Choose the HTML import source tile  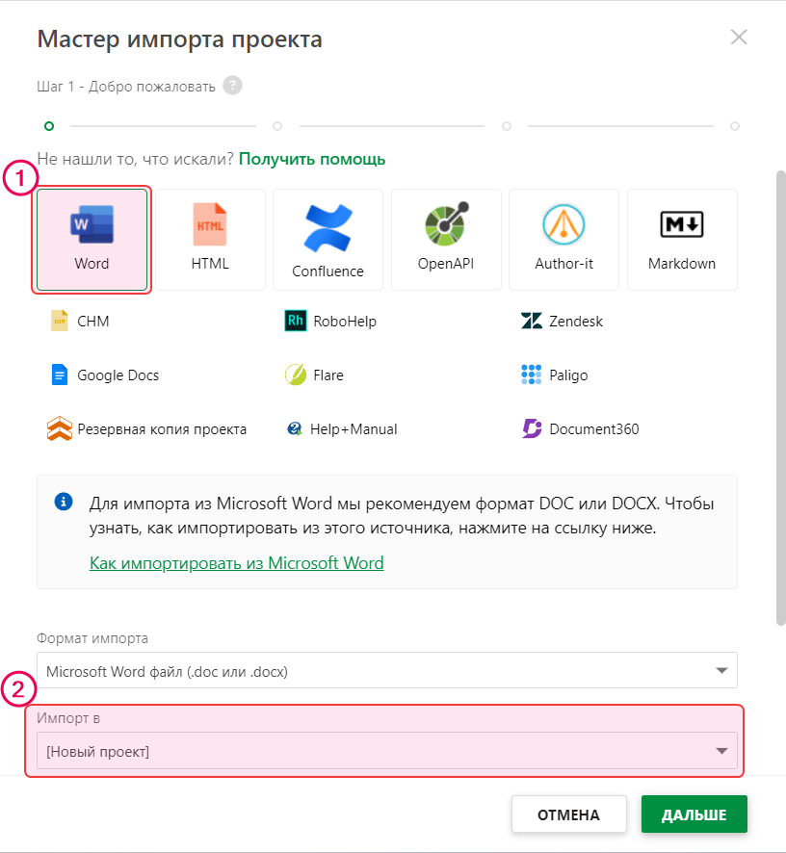[x=211, y=240]
